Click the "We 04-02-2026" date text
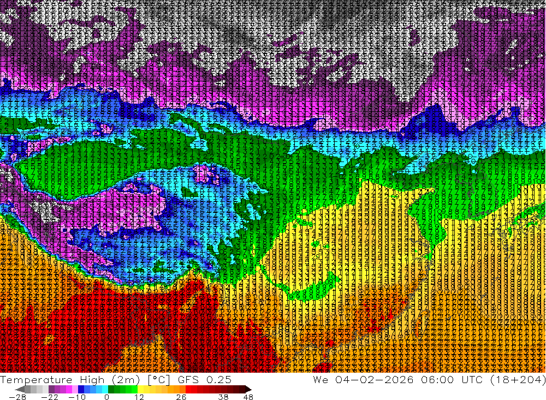546x400 pixels. (363, 379)
